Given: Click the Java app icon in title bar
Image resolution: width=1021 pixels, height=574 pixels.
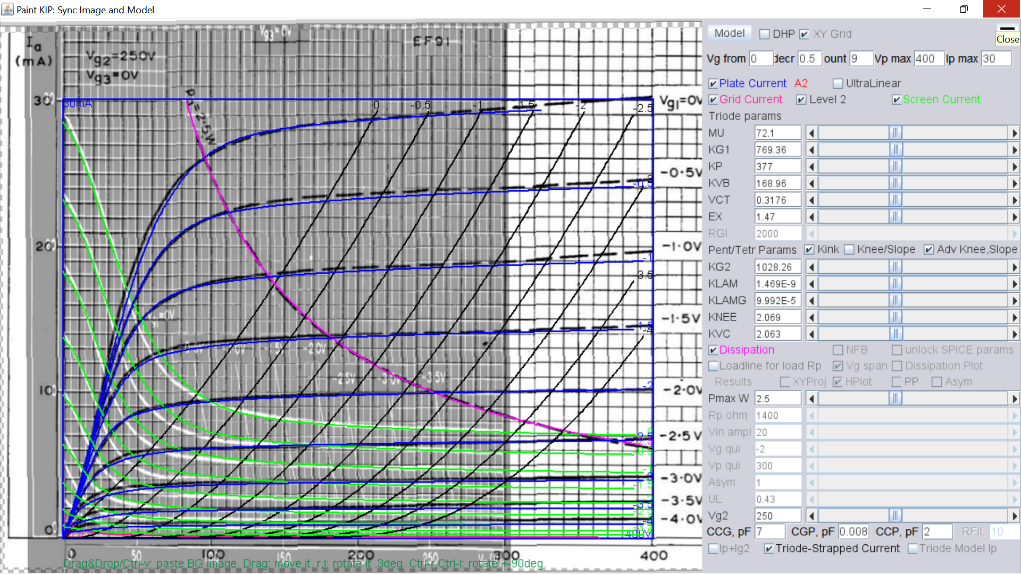Looking at the screenshot, I should (7, 10).
